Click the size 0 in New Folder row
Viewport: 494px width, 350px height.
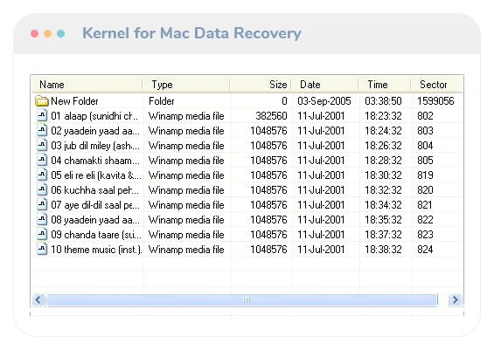point(284,101)
